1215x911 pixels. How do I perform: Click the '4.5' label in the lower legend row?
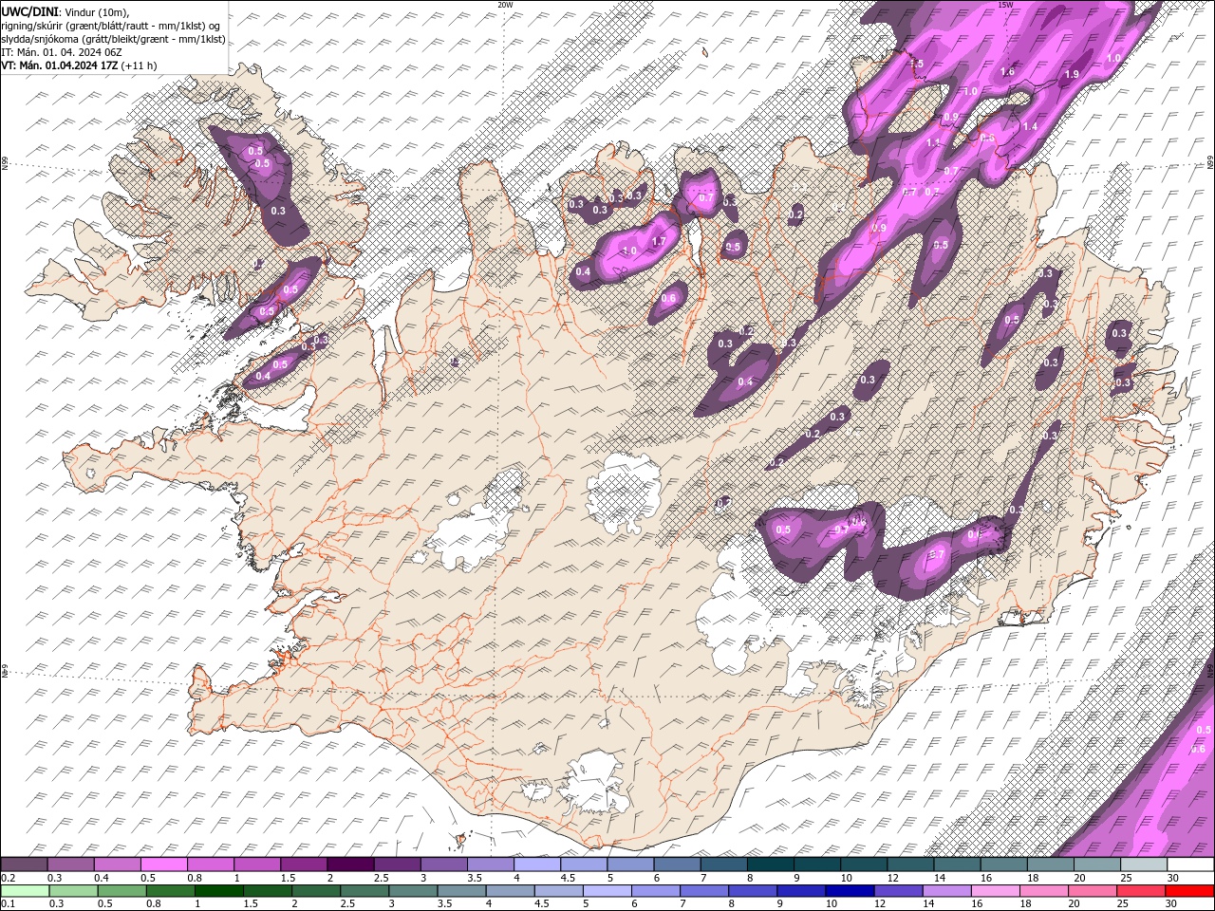(x=541, y=903)
